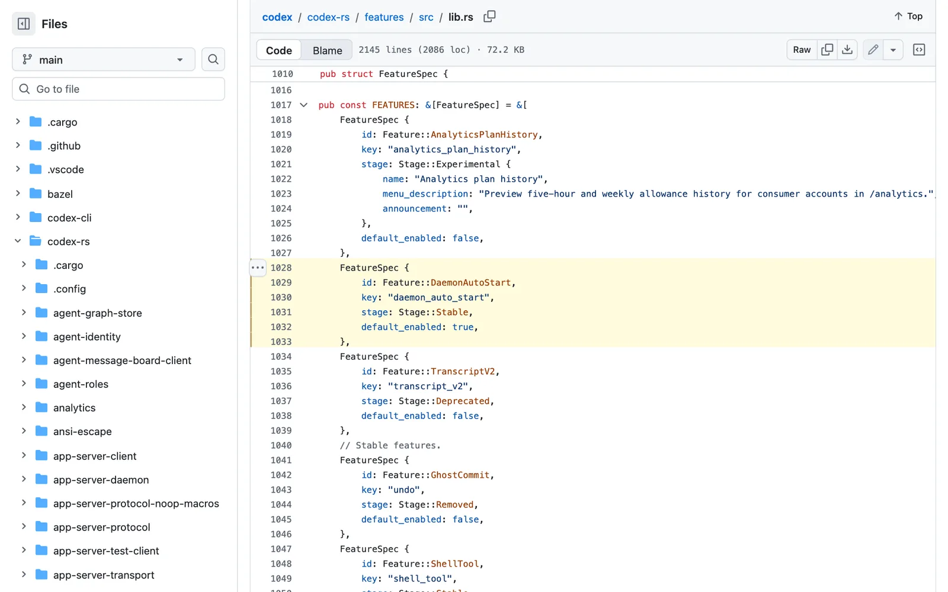The height and width of the screenshot is (592, 948).
Task: Focus the Go to file search field
Action: point(118,89)
